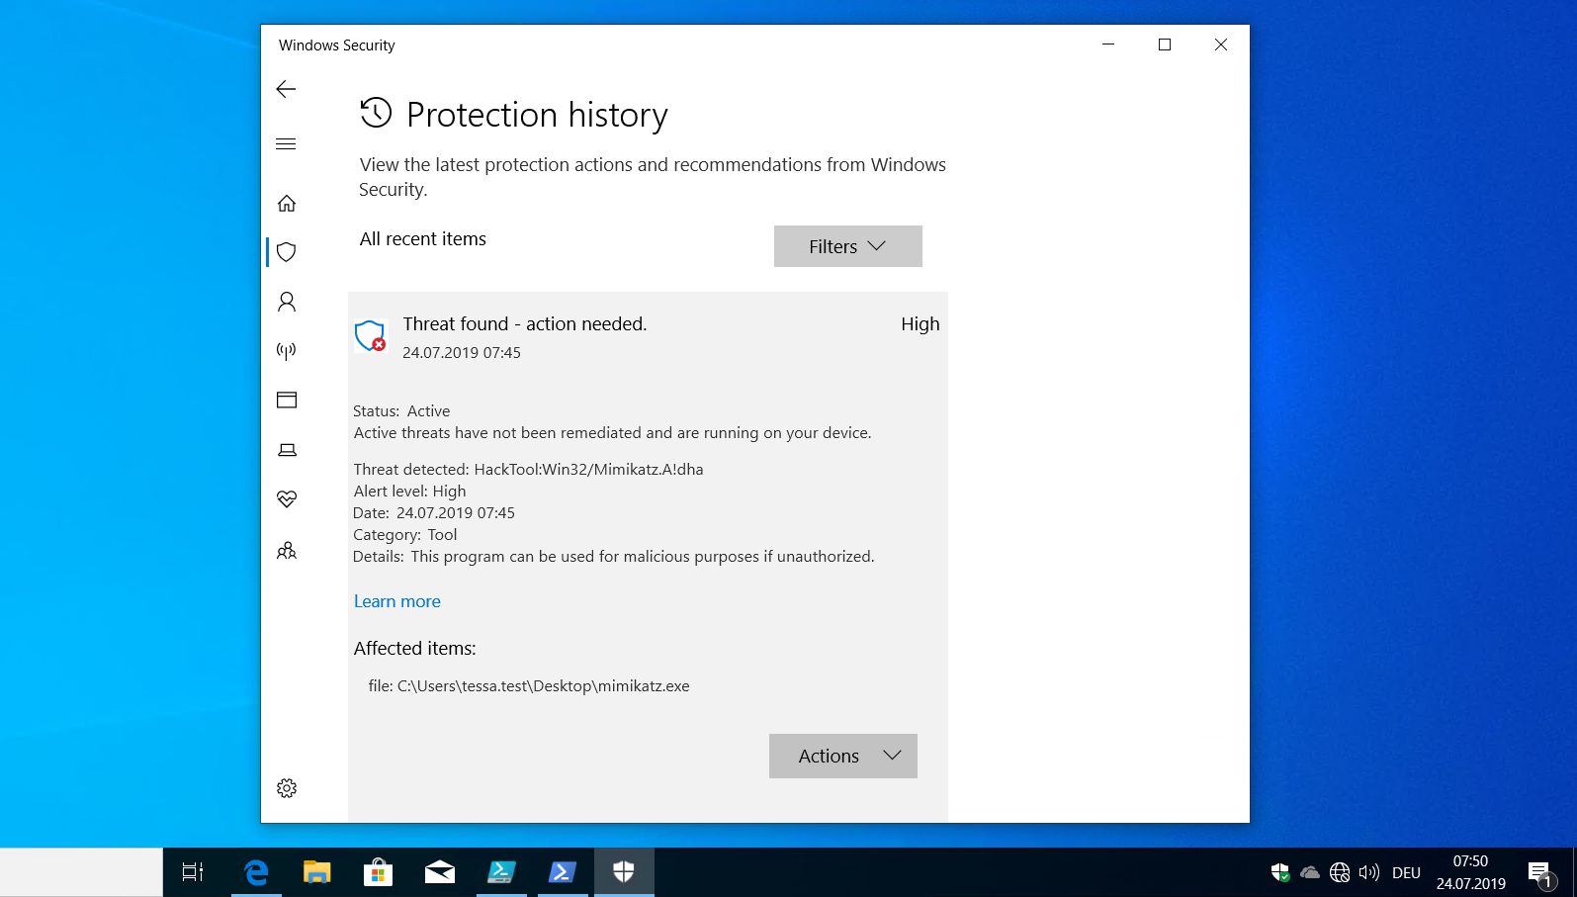The width and height of the screenshot is (1577, 897).
Task: Switch to second PowerShell taskbar icon
Action: [x=563, y=872]
